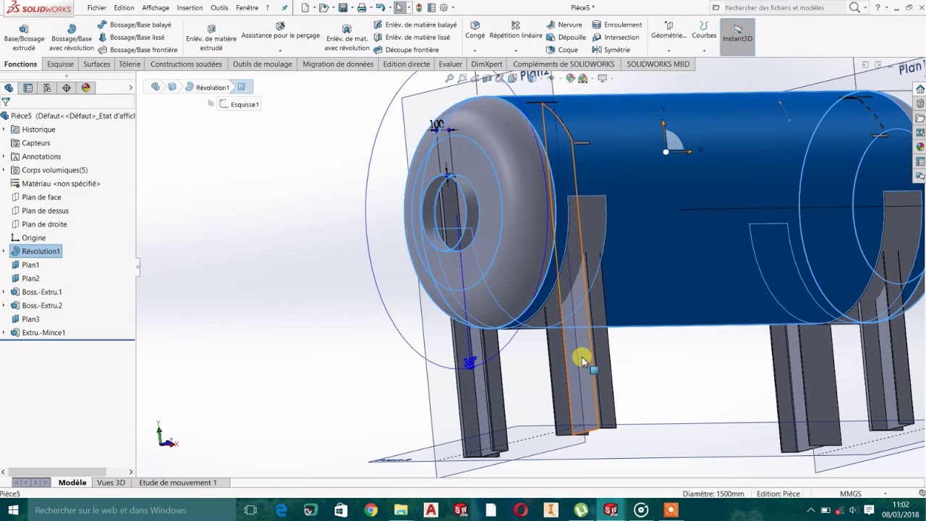Select Répétition linéaire tool

516,30
